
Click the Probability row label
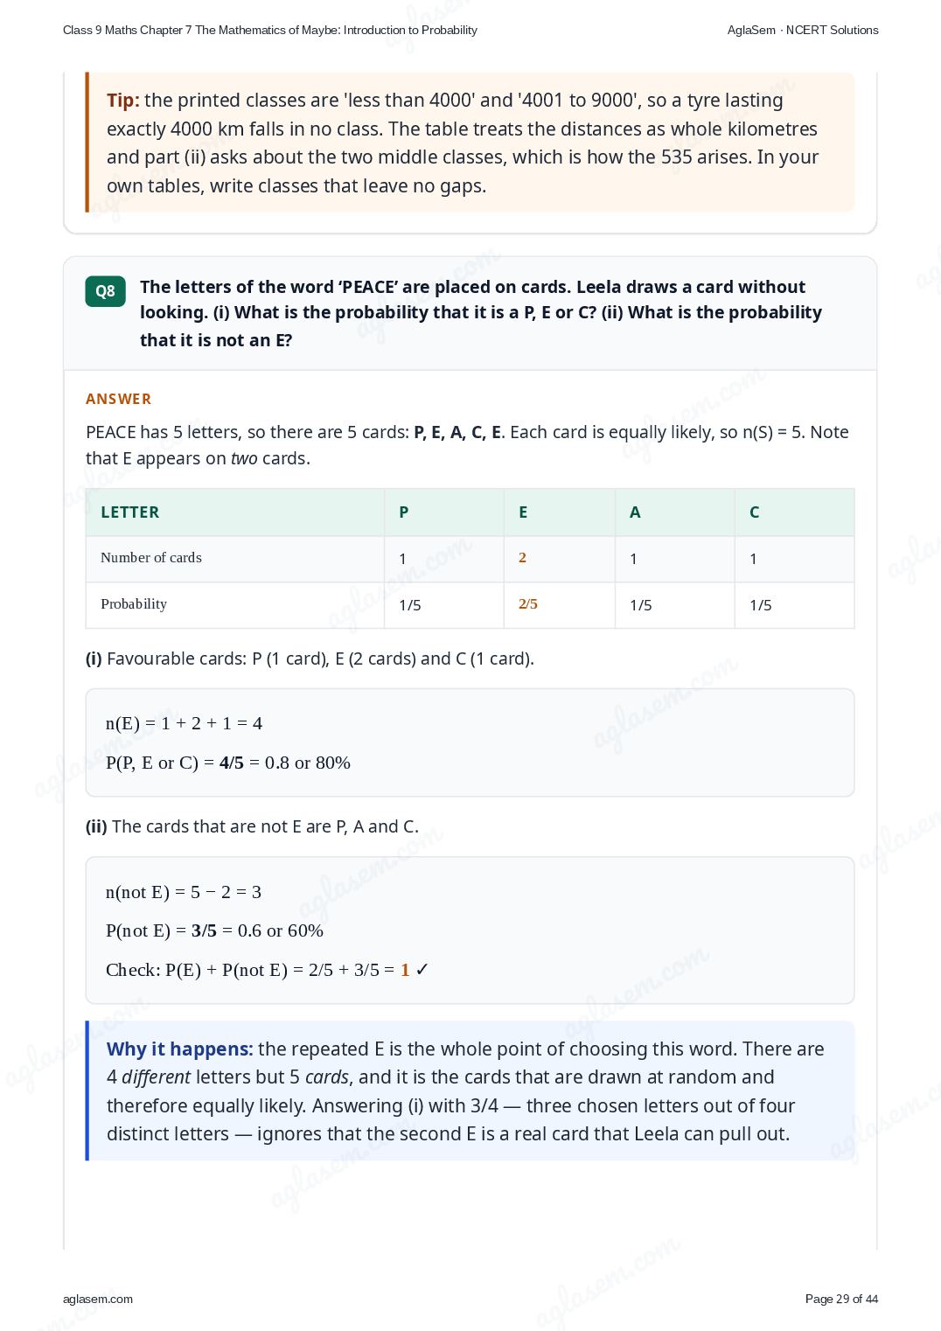pos(134,604)
